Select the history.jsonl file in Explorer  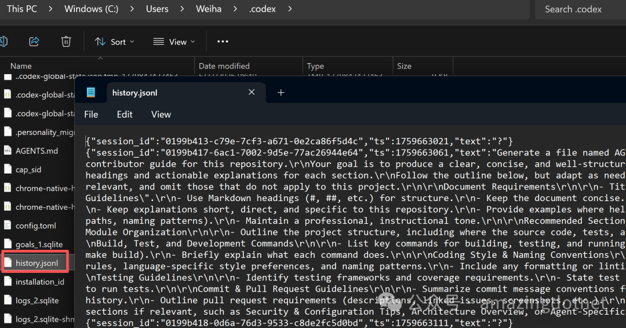point(37,263)
